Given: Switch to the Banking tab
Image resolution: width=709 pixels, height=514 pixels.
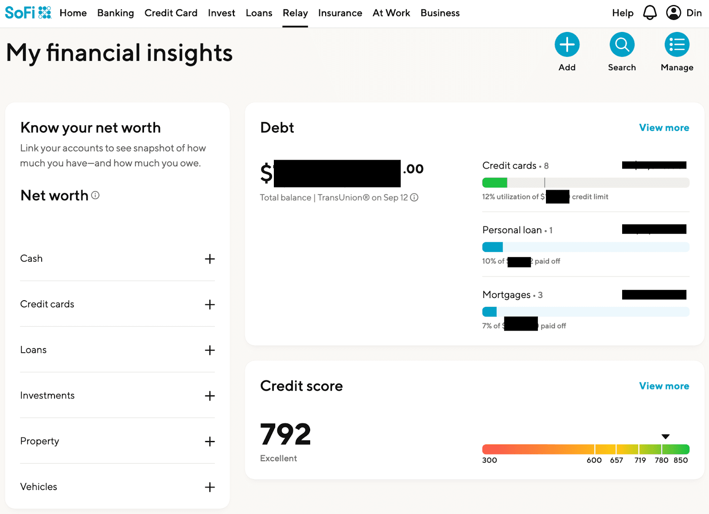Looking at the screenshot, I should pos(115,13).
